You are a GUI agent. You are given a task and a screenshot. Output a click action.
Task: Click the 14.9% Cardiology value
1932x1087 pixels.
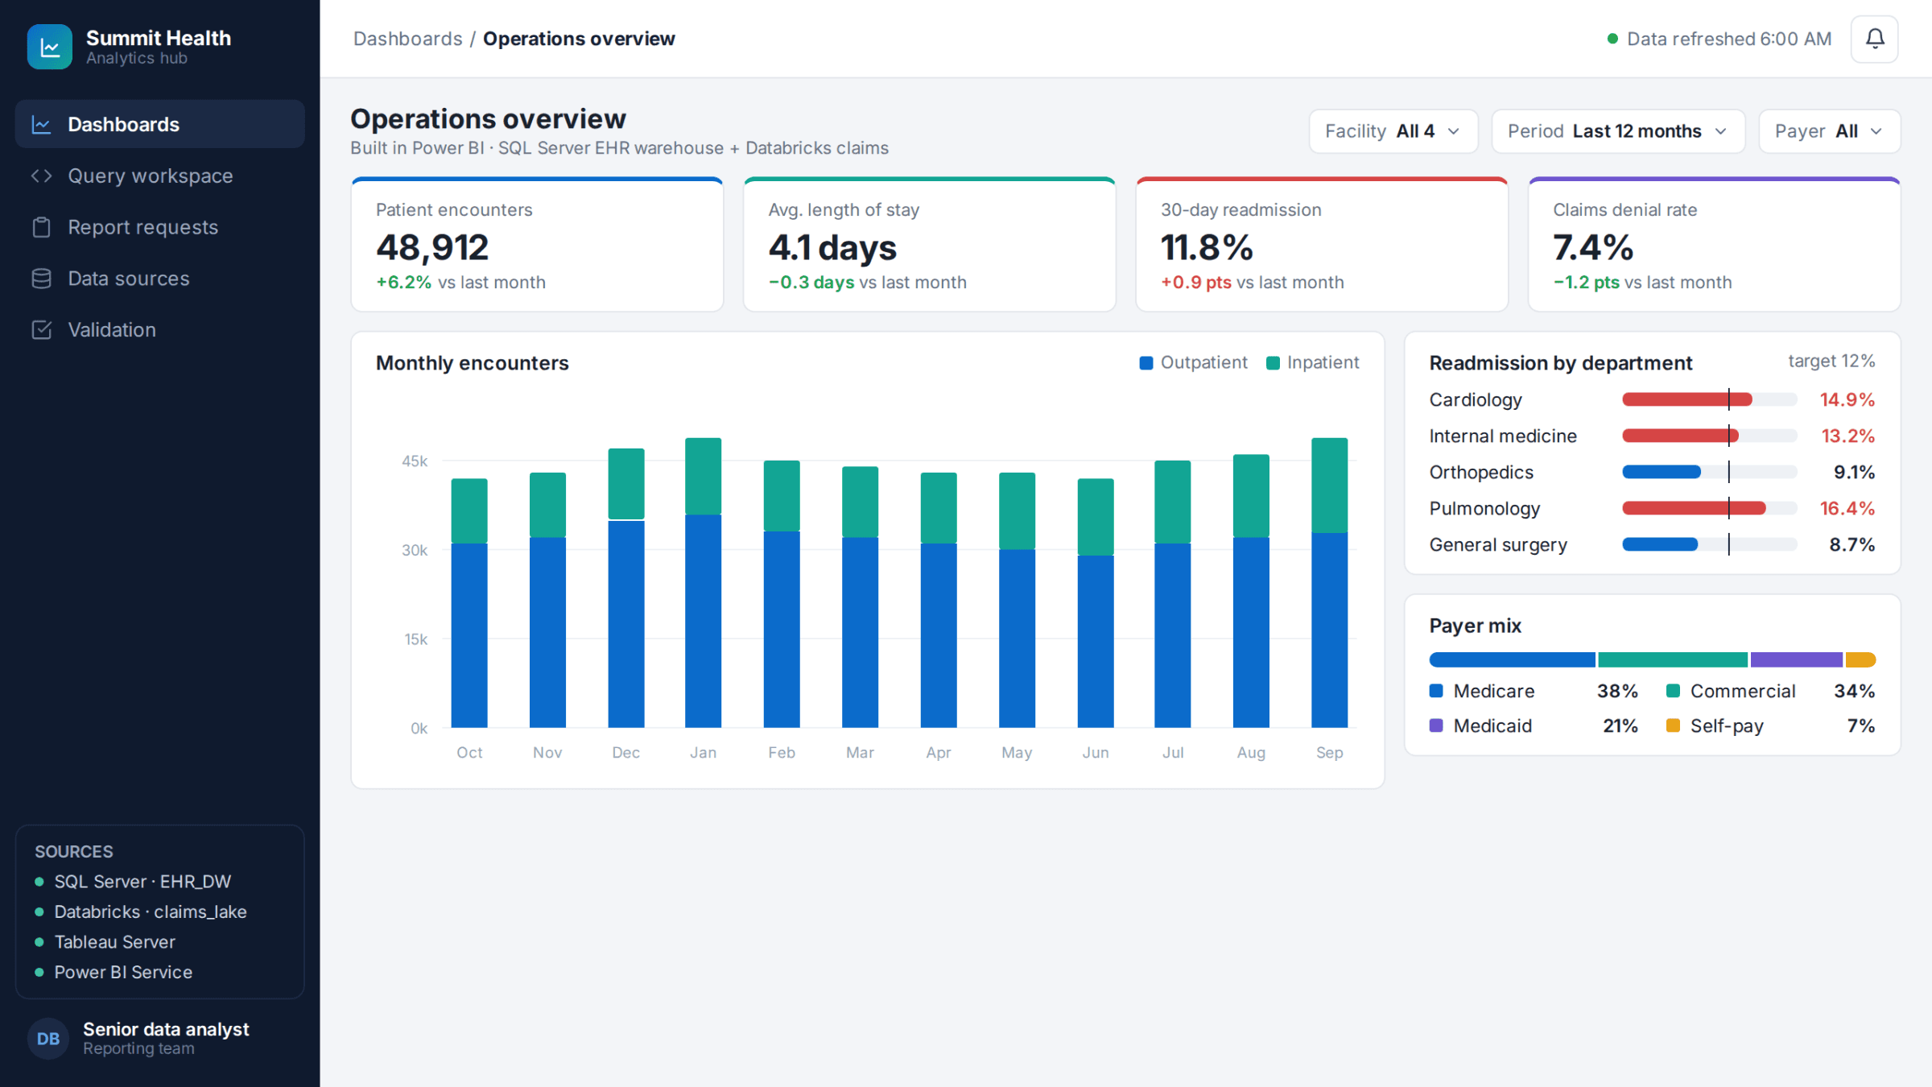click(1847, 399)
